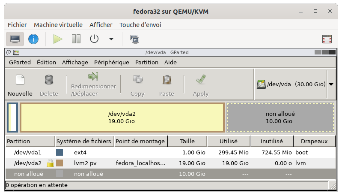Minimize the fedora32 sur QEMU/KVM window
Screen dimensions: 342x196
[301, 11]
